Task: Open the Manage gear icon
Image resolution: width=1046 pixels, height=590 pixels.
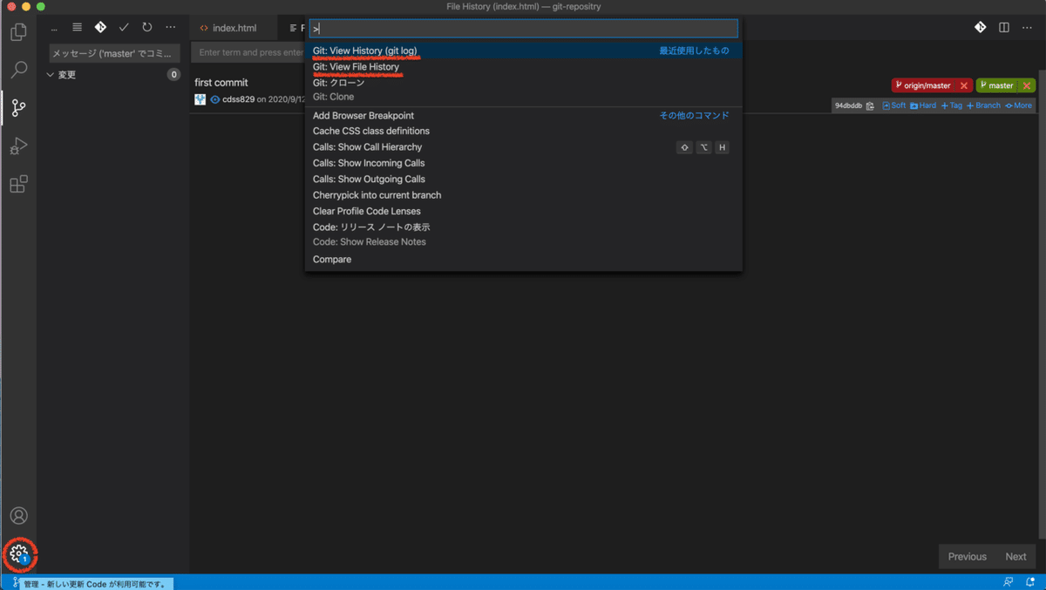Action: pos(18,553)
